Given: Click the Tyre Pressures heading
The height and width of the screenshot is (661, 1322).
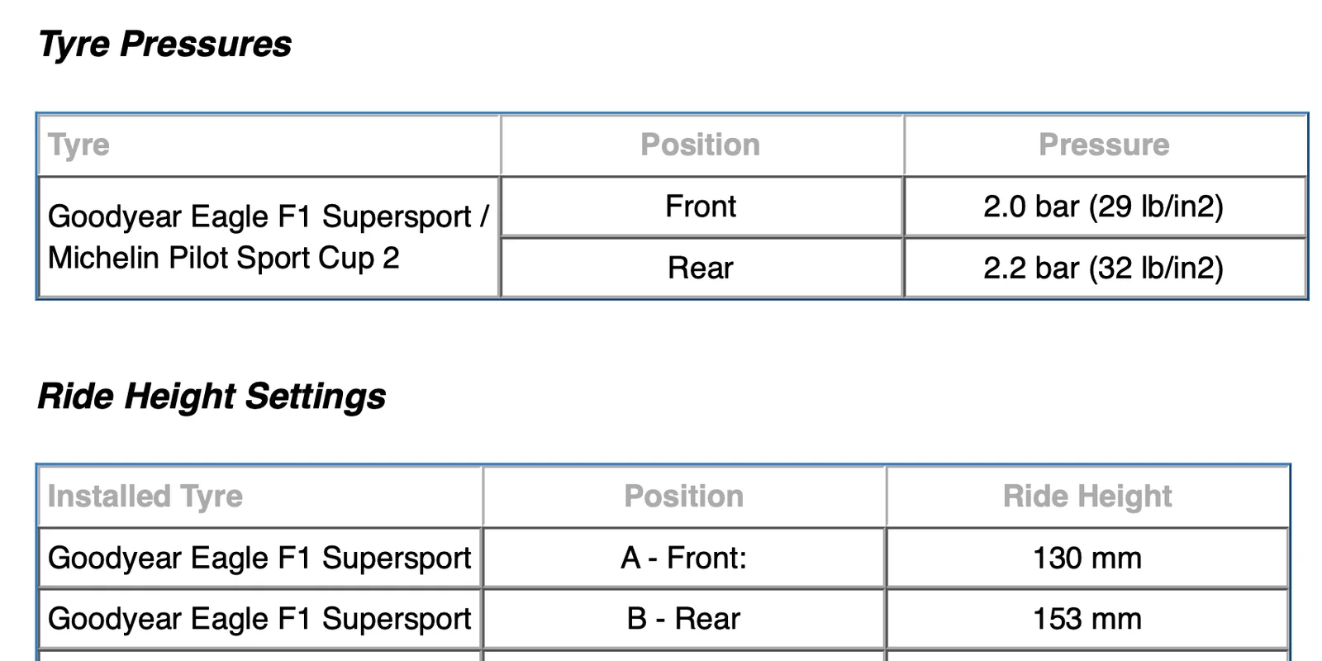Looking at the screenshot, I should [x=164, y=44].
